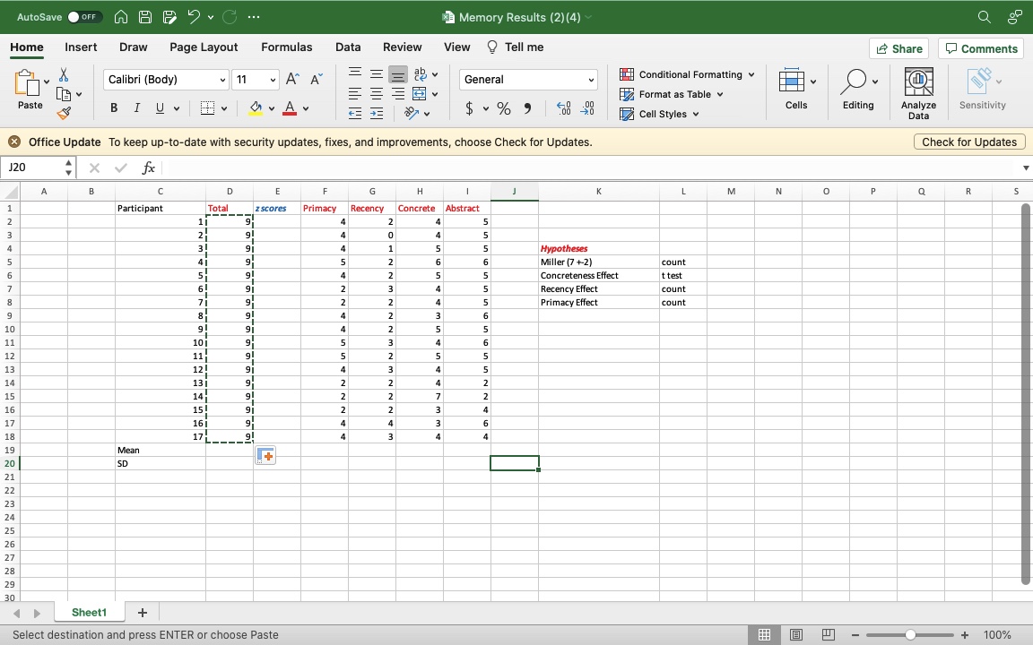Open Analyze Data panel
This screenshot has width=1033, height=645.
918,94
